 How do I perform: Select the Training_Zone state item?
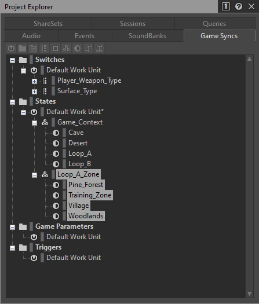(x=90, y=195)
